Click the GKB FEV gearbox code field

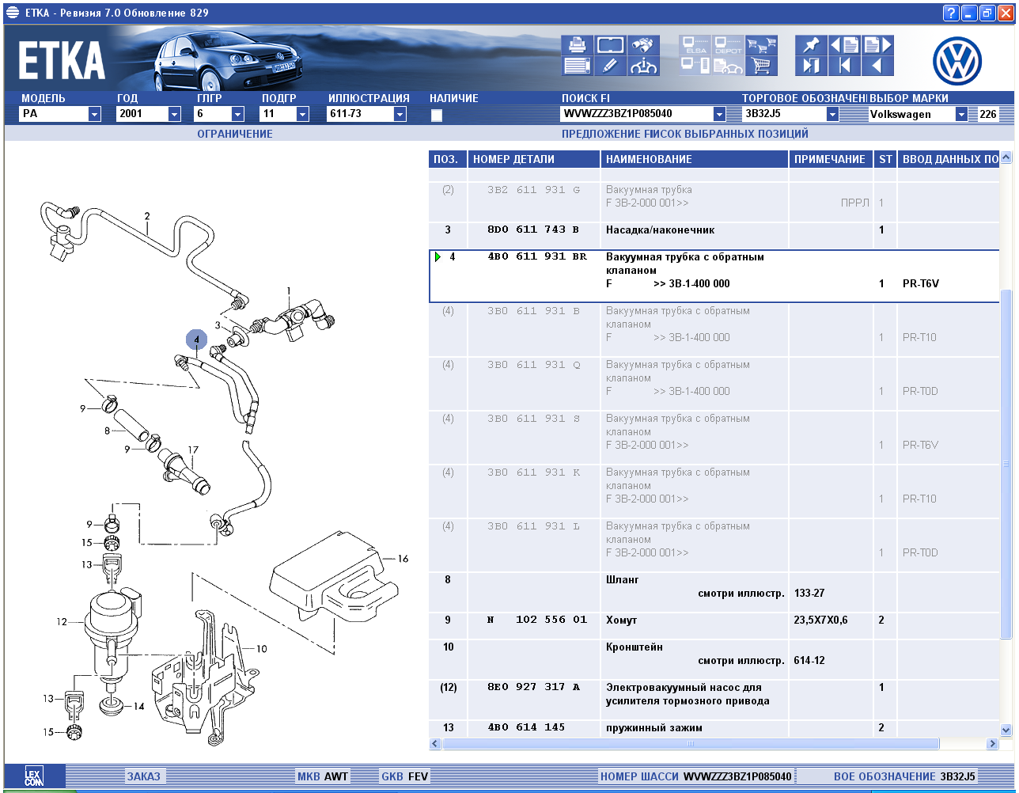pyautogui.click(x=404, y=776)
